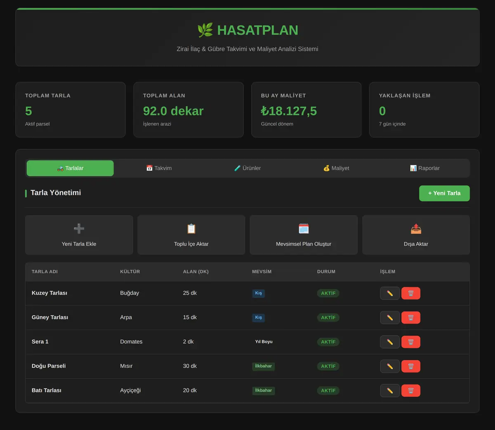Screen dimensions: 495x430
Task: Click the HASATPLAN leaf logo icon
Action: click(x=205, y=30)
